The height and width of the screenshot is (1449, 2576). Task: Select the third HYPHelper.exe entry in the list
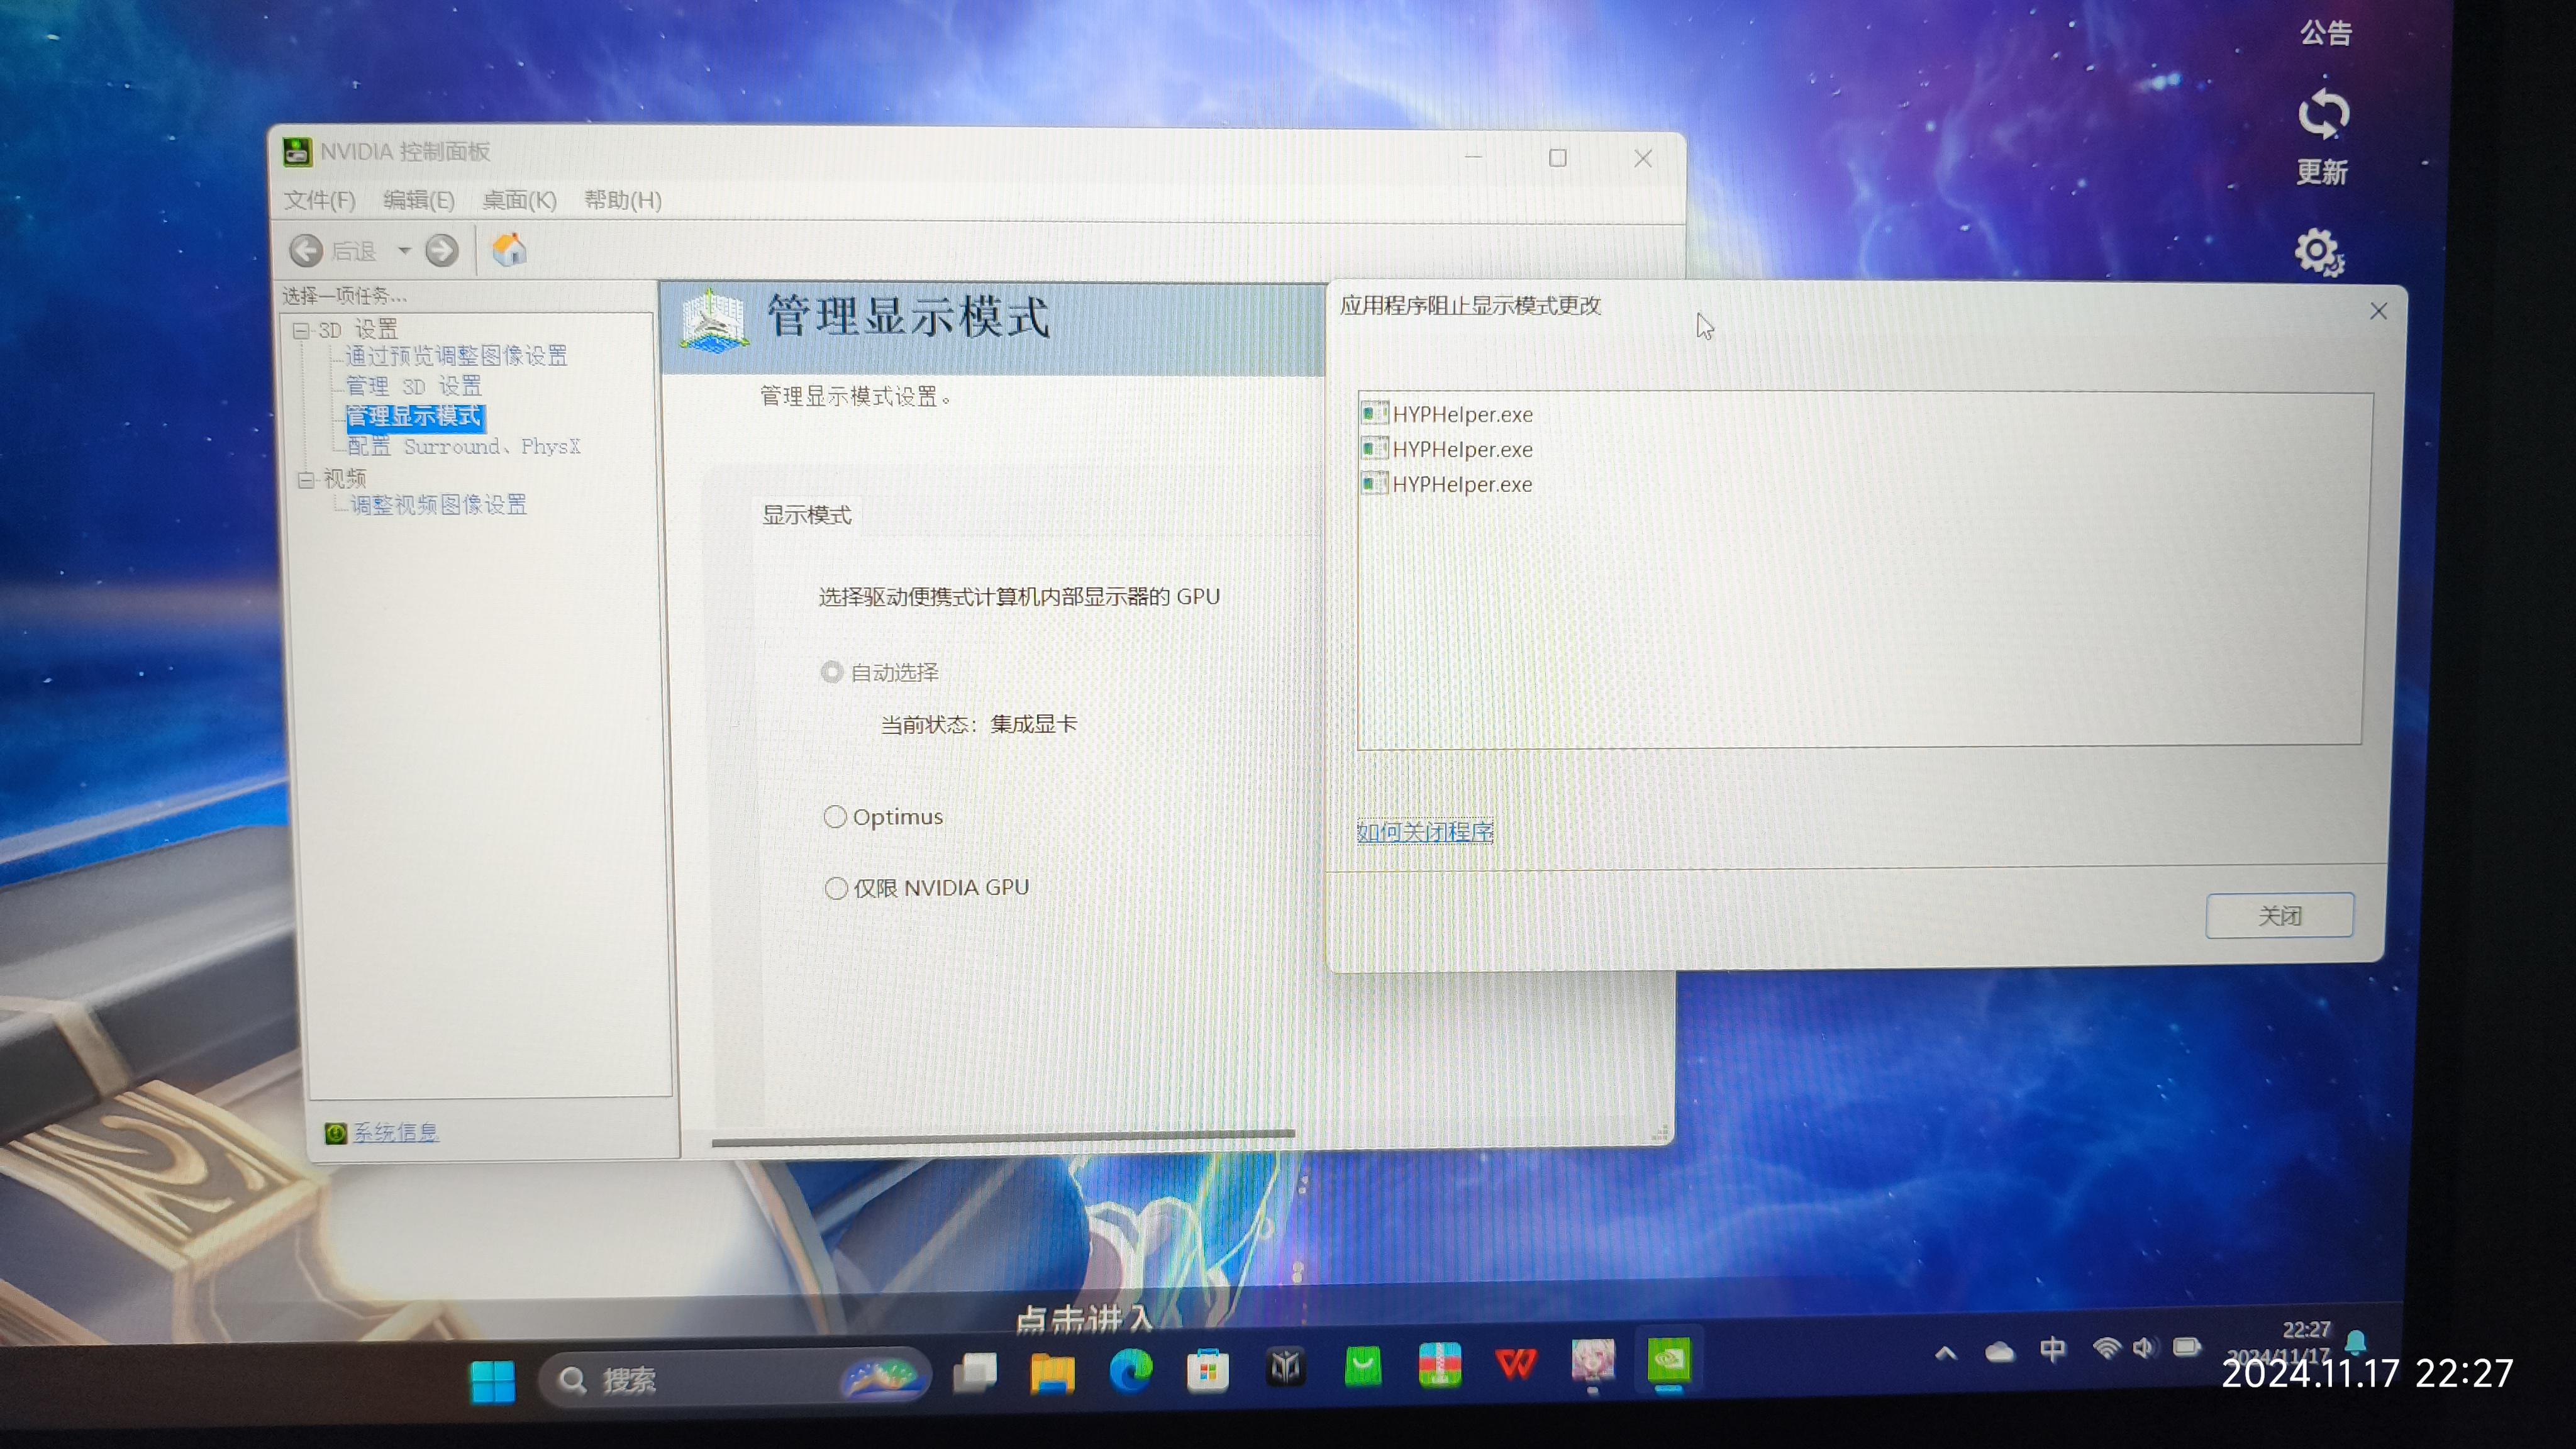tap(1447, 484)
